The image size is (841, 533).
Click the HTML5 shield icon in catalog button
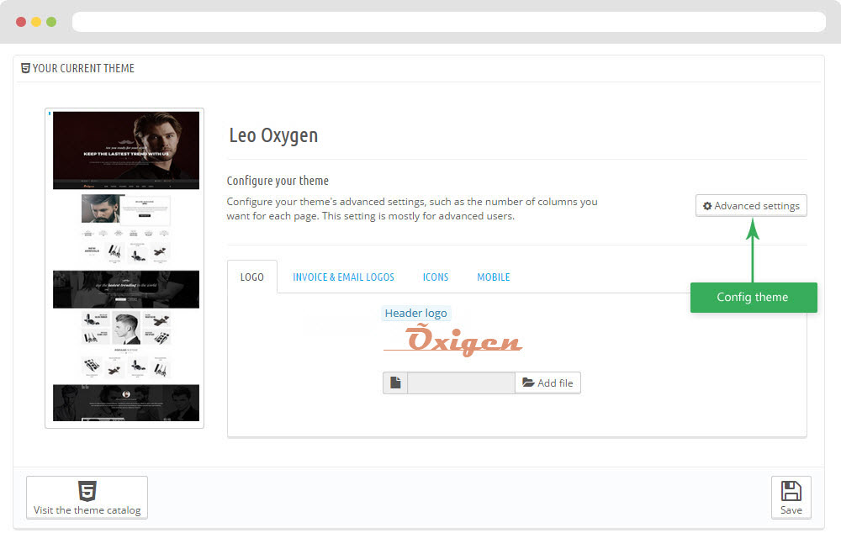pyautogui.click(x=87, y=491)
